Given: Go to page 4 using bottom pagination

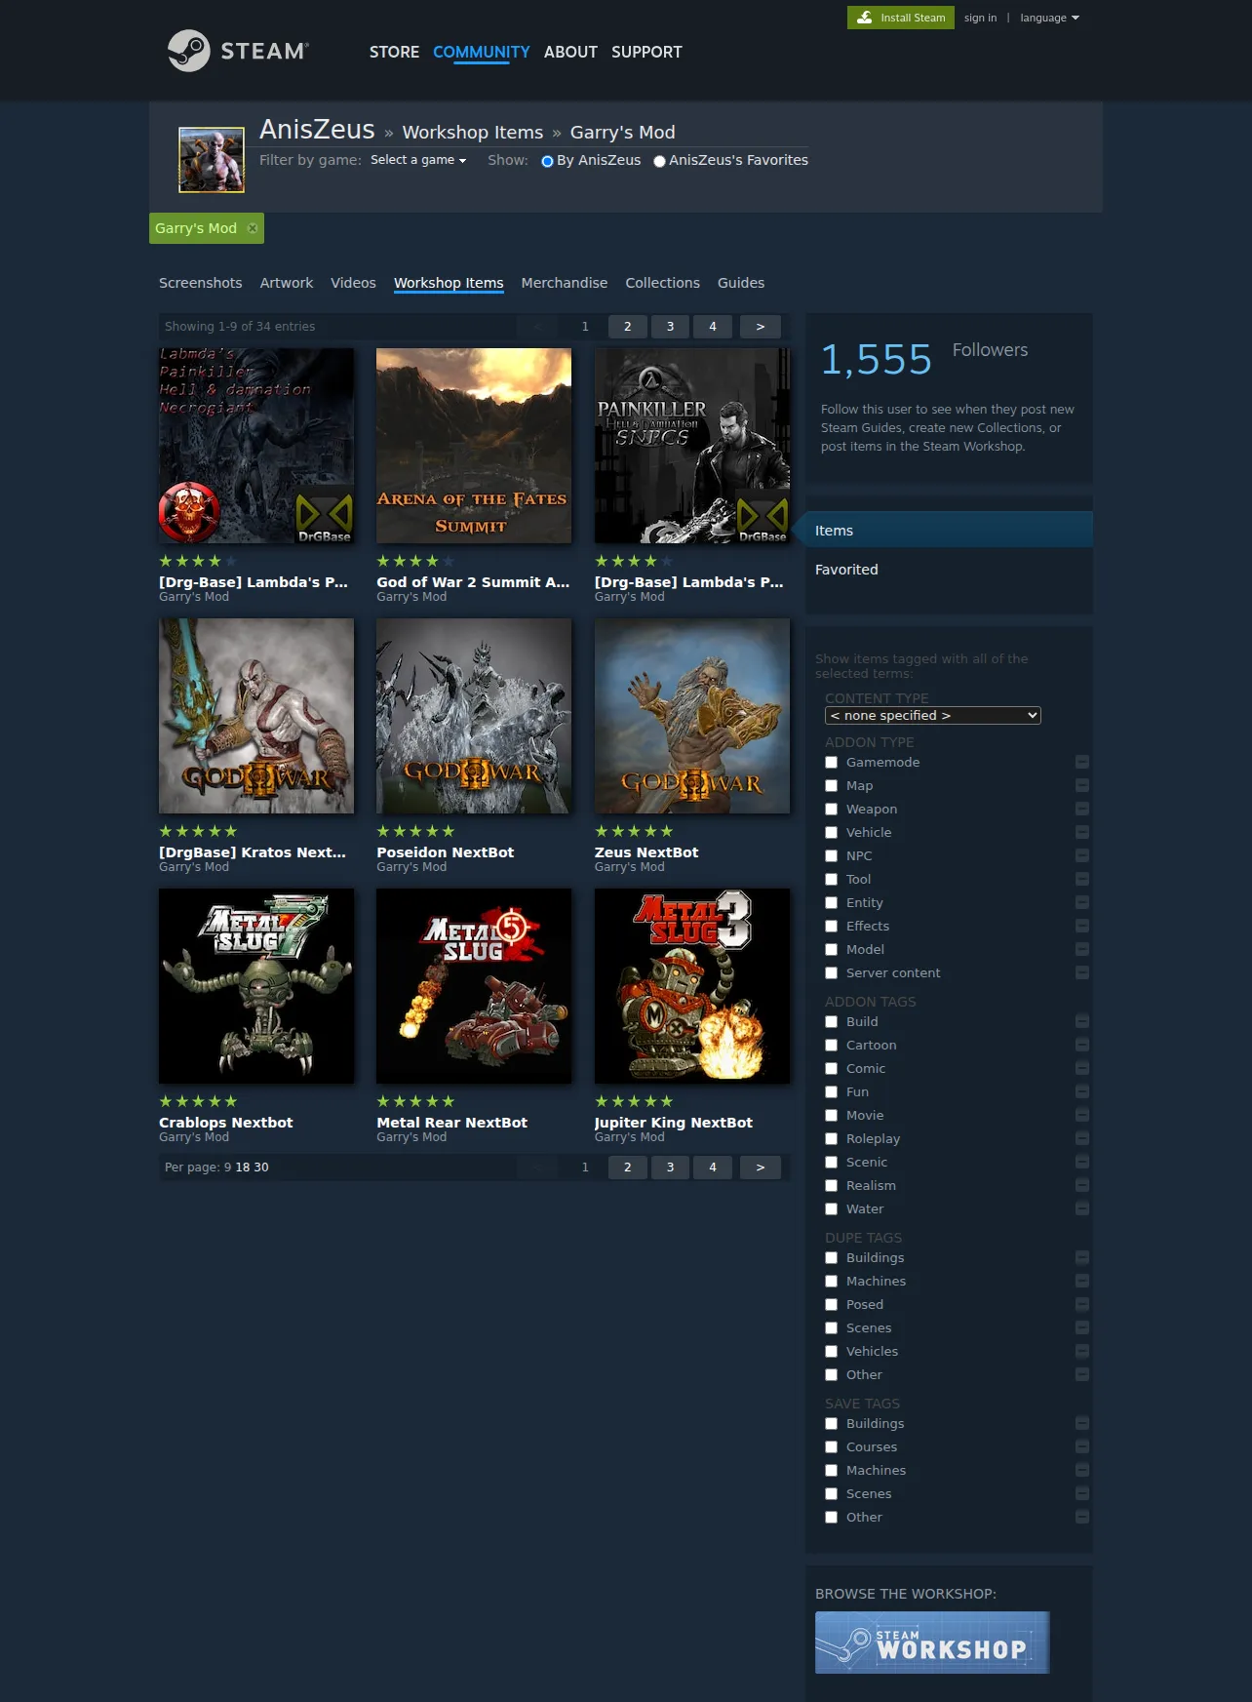Looking at the screenshot, I should click(713, 1168).
